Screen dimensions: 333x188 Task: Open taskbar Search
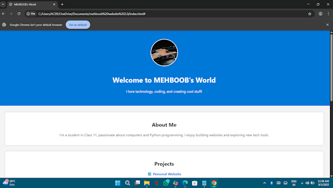pyautogui.click(x=127, y=183)
